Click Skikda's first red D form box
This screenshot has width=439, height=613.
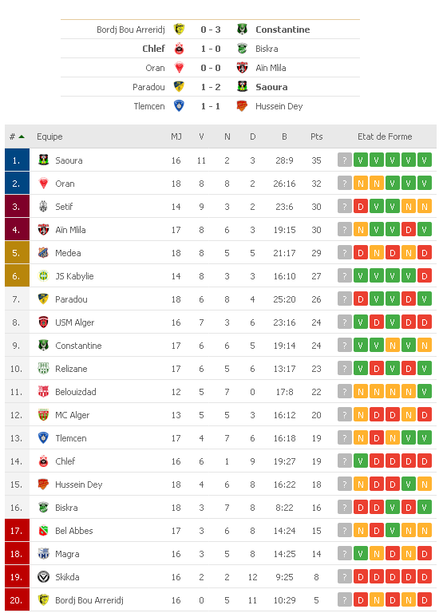coord(361,576)
